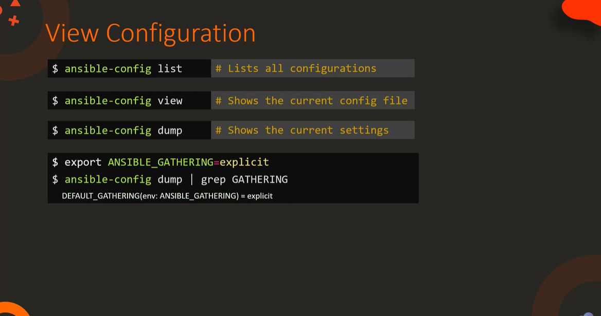Screen dimensions: 601x316
Task: Click the 'View Configuration' slide title
Action: click(151, 34)
